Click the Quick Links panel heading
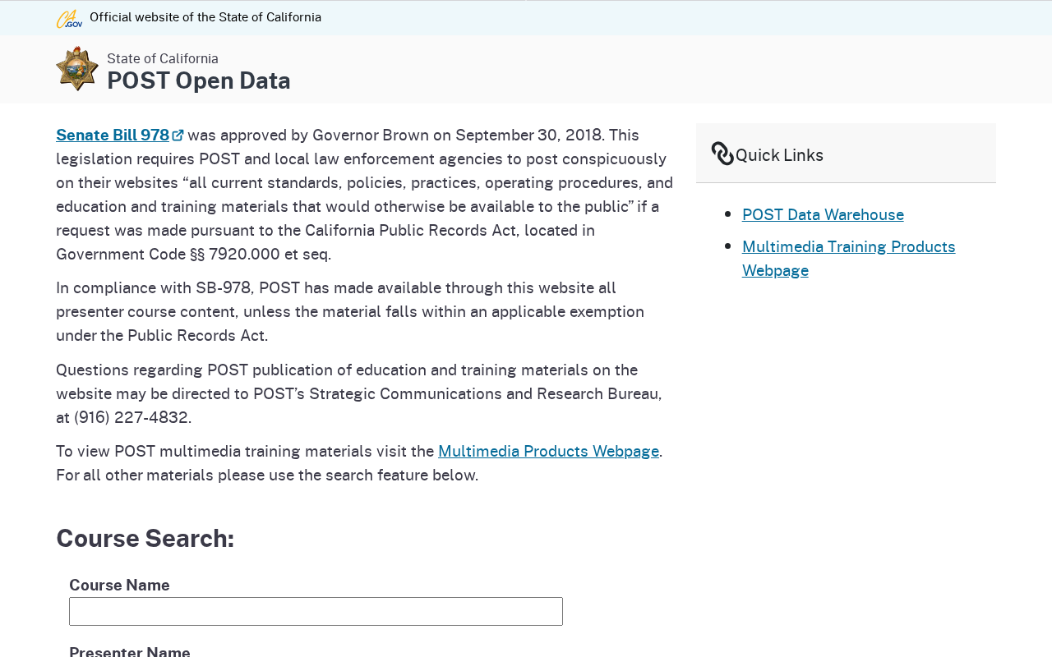The image size is (1052, 657). (779, 154)
